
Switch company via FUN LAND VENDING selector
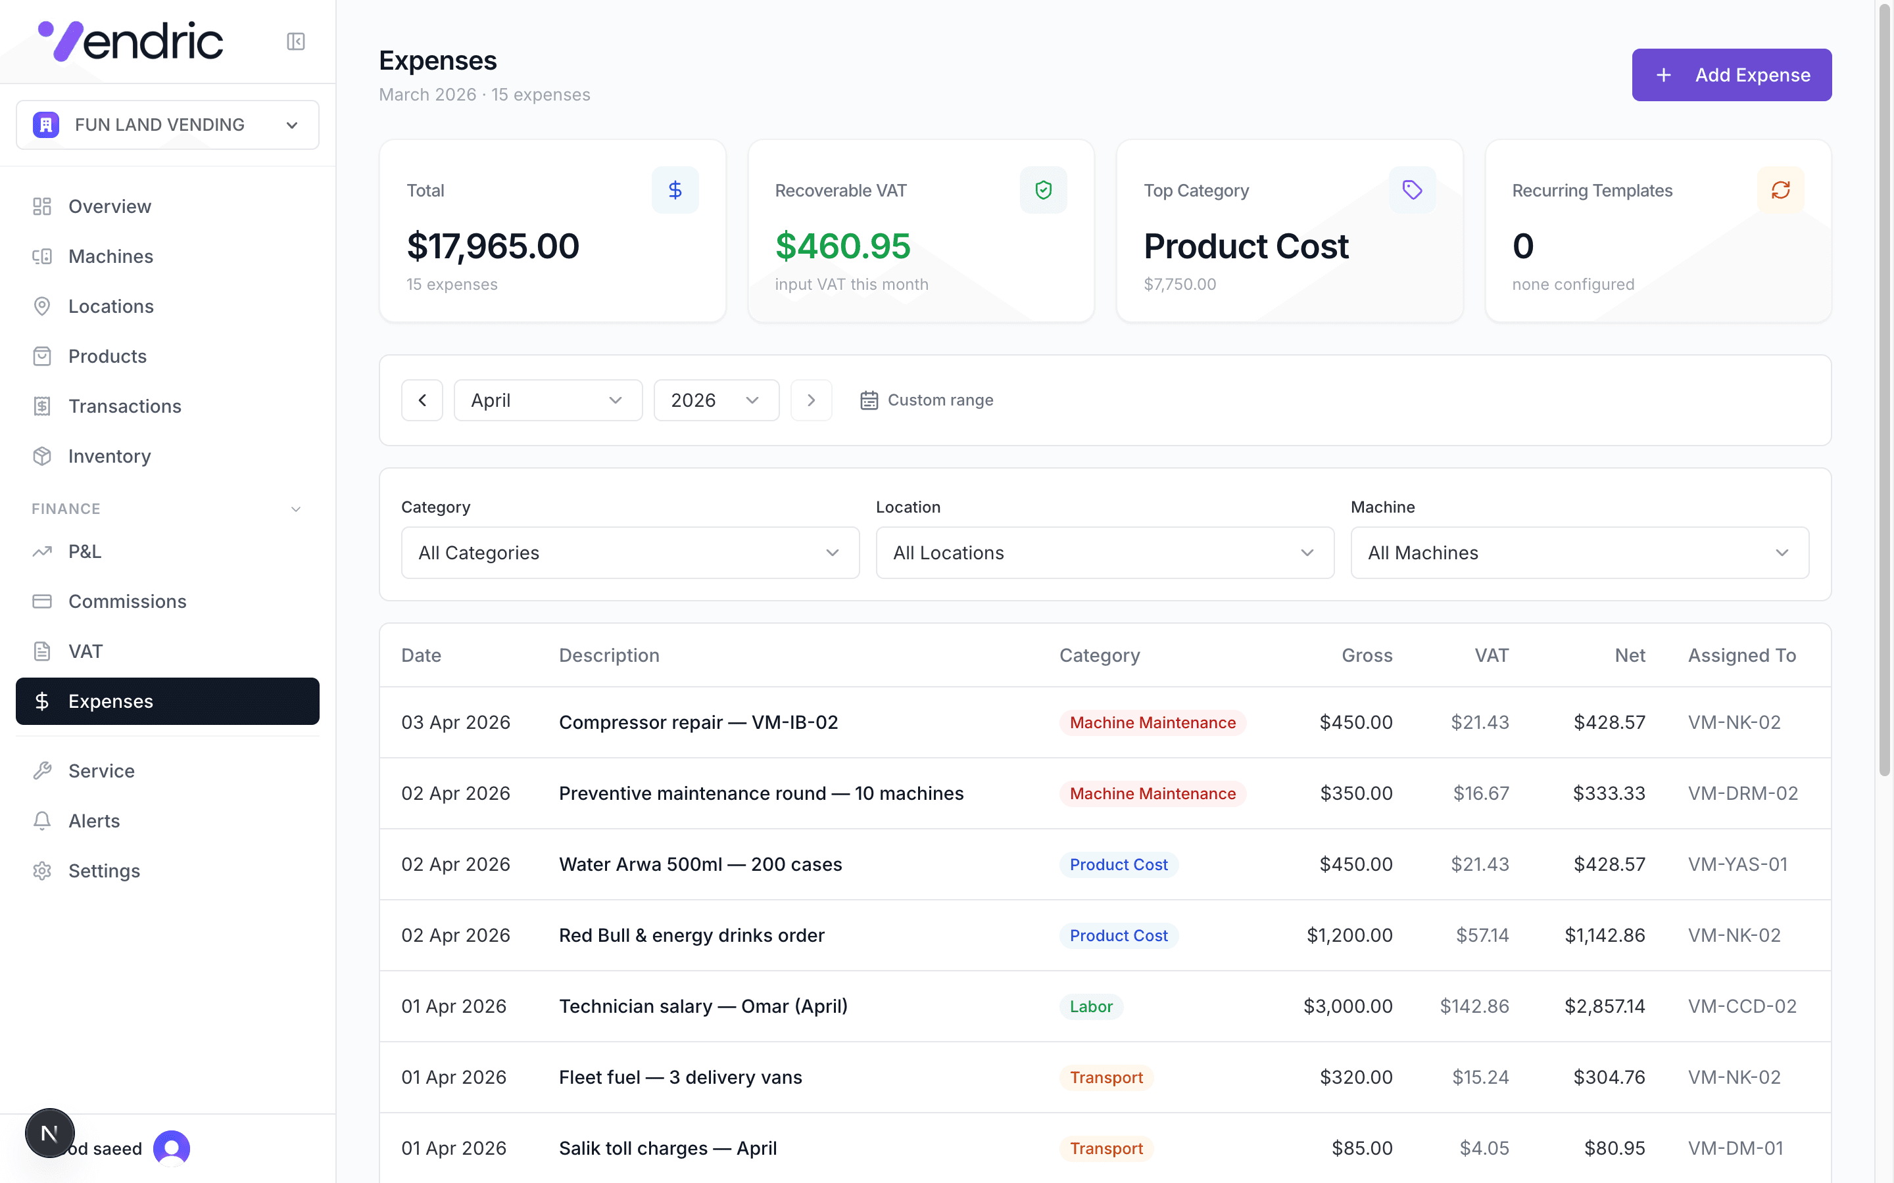[168, 125]
